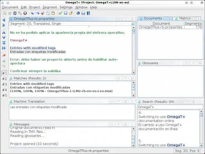Minimize the Glossaries pane
This screenshot has width=205, height=154.
[x=187, y=63]
